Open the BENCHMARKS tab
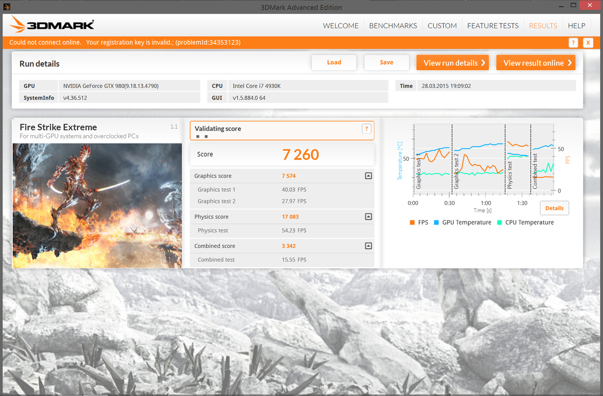603x396 pixels. pyautogui.click(x=393, y=25)
